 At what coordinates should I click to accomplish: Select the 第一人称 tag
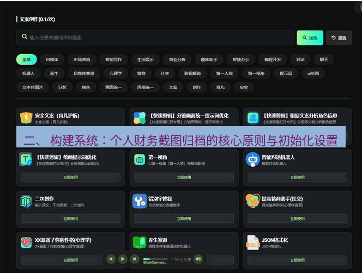[225, 73]
